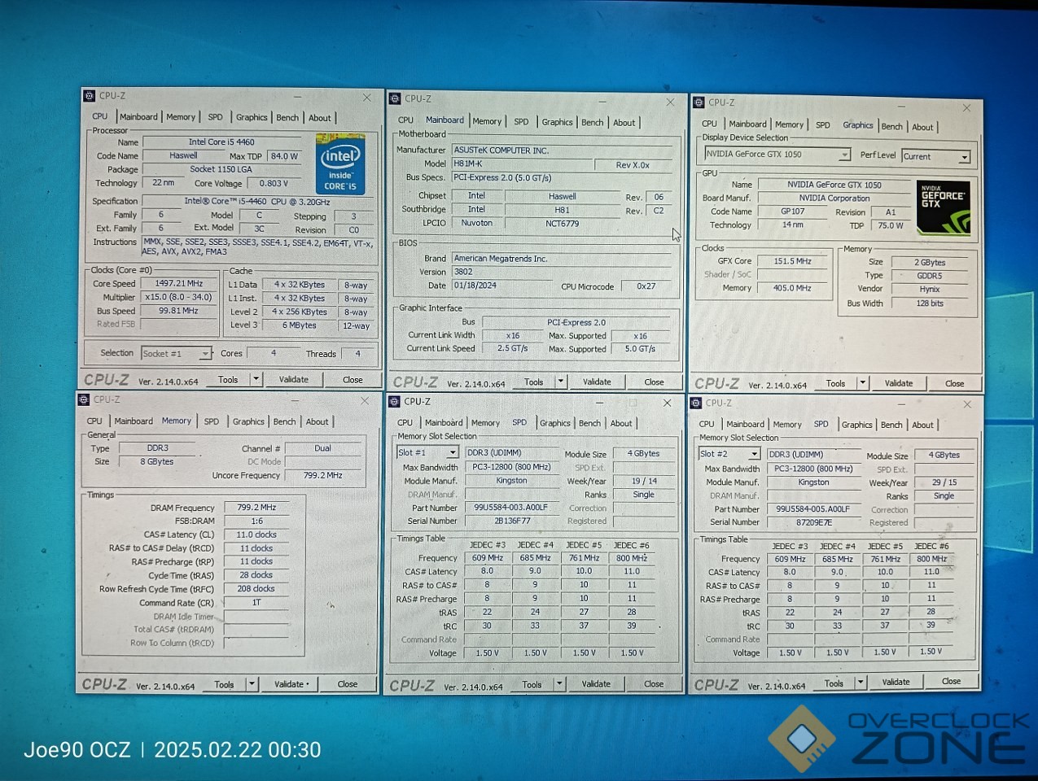
Task: Select the CPU tab in the Memory timings window
Action: pos(94,421)
